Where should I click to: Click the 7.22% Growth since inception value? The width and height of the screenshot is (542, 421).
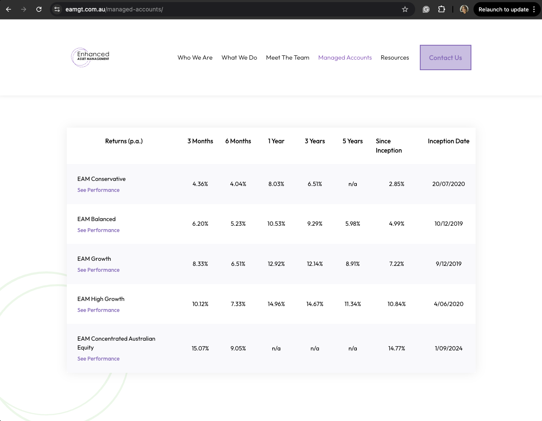coord(397,264)
